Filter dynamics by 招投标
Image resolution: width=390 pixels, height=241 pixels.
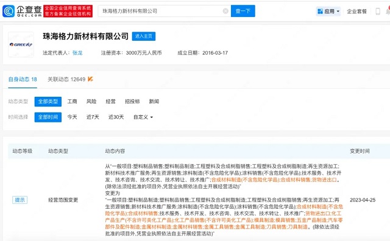click(x=132, y=102)
